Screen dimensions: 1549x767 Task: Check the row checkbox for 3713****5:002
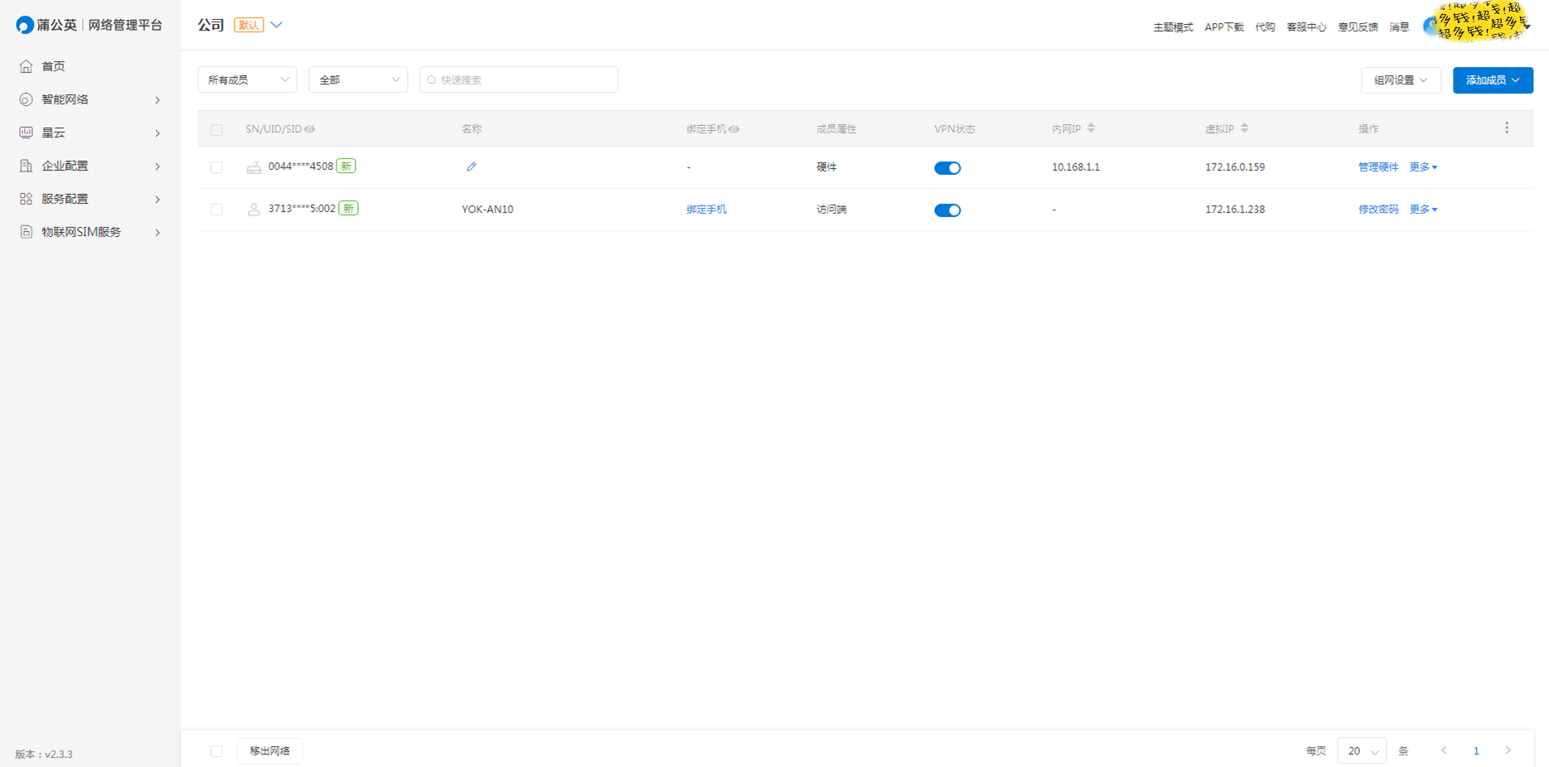click(216, 210)
